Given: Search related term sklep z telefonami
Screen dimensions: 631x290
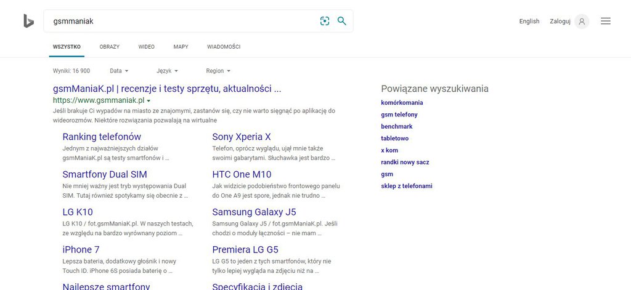Looking at the screenshot, I should [407, 186].
